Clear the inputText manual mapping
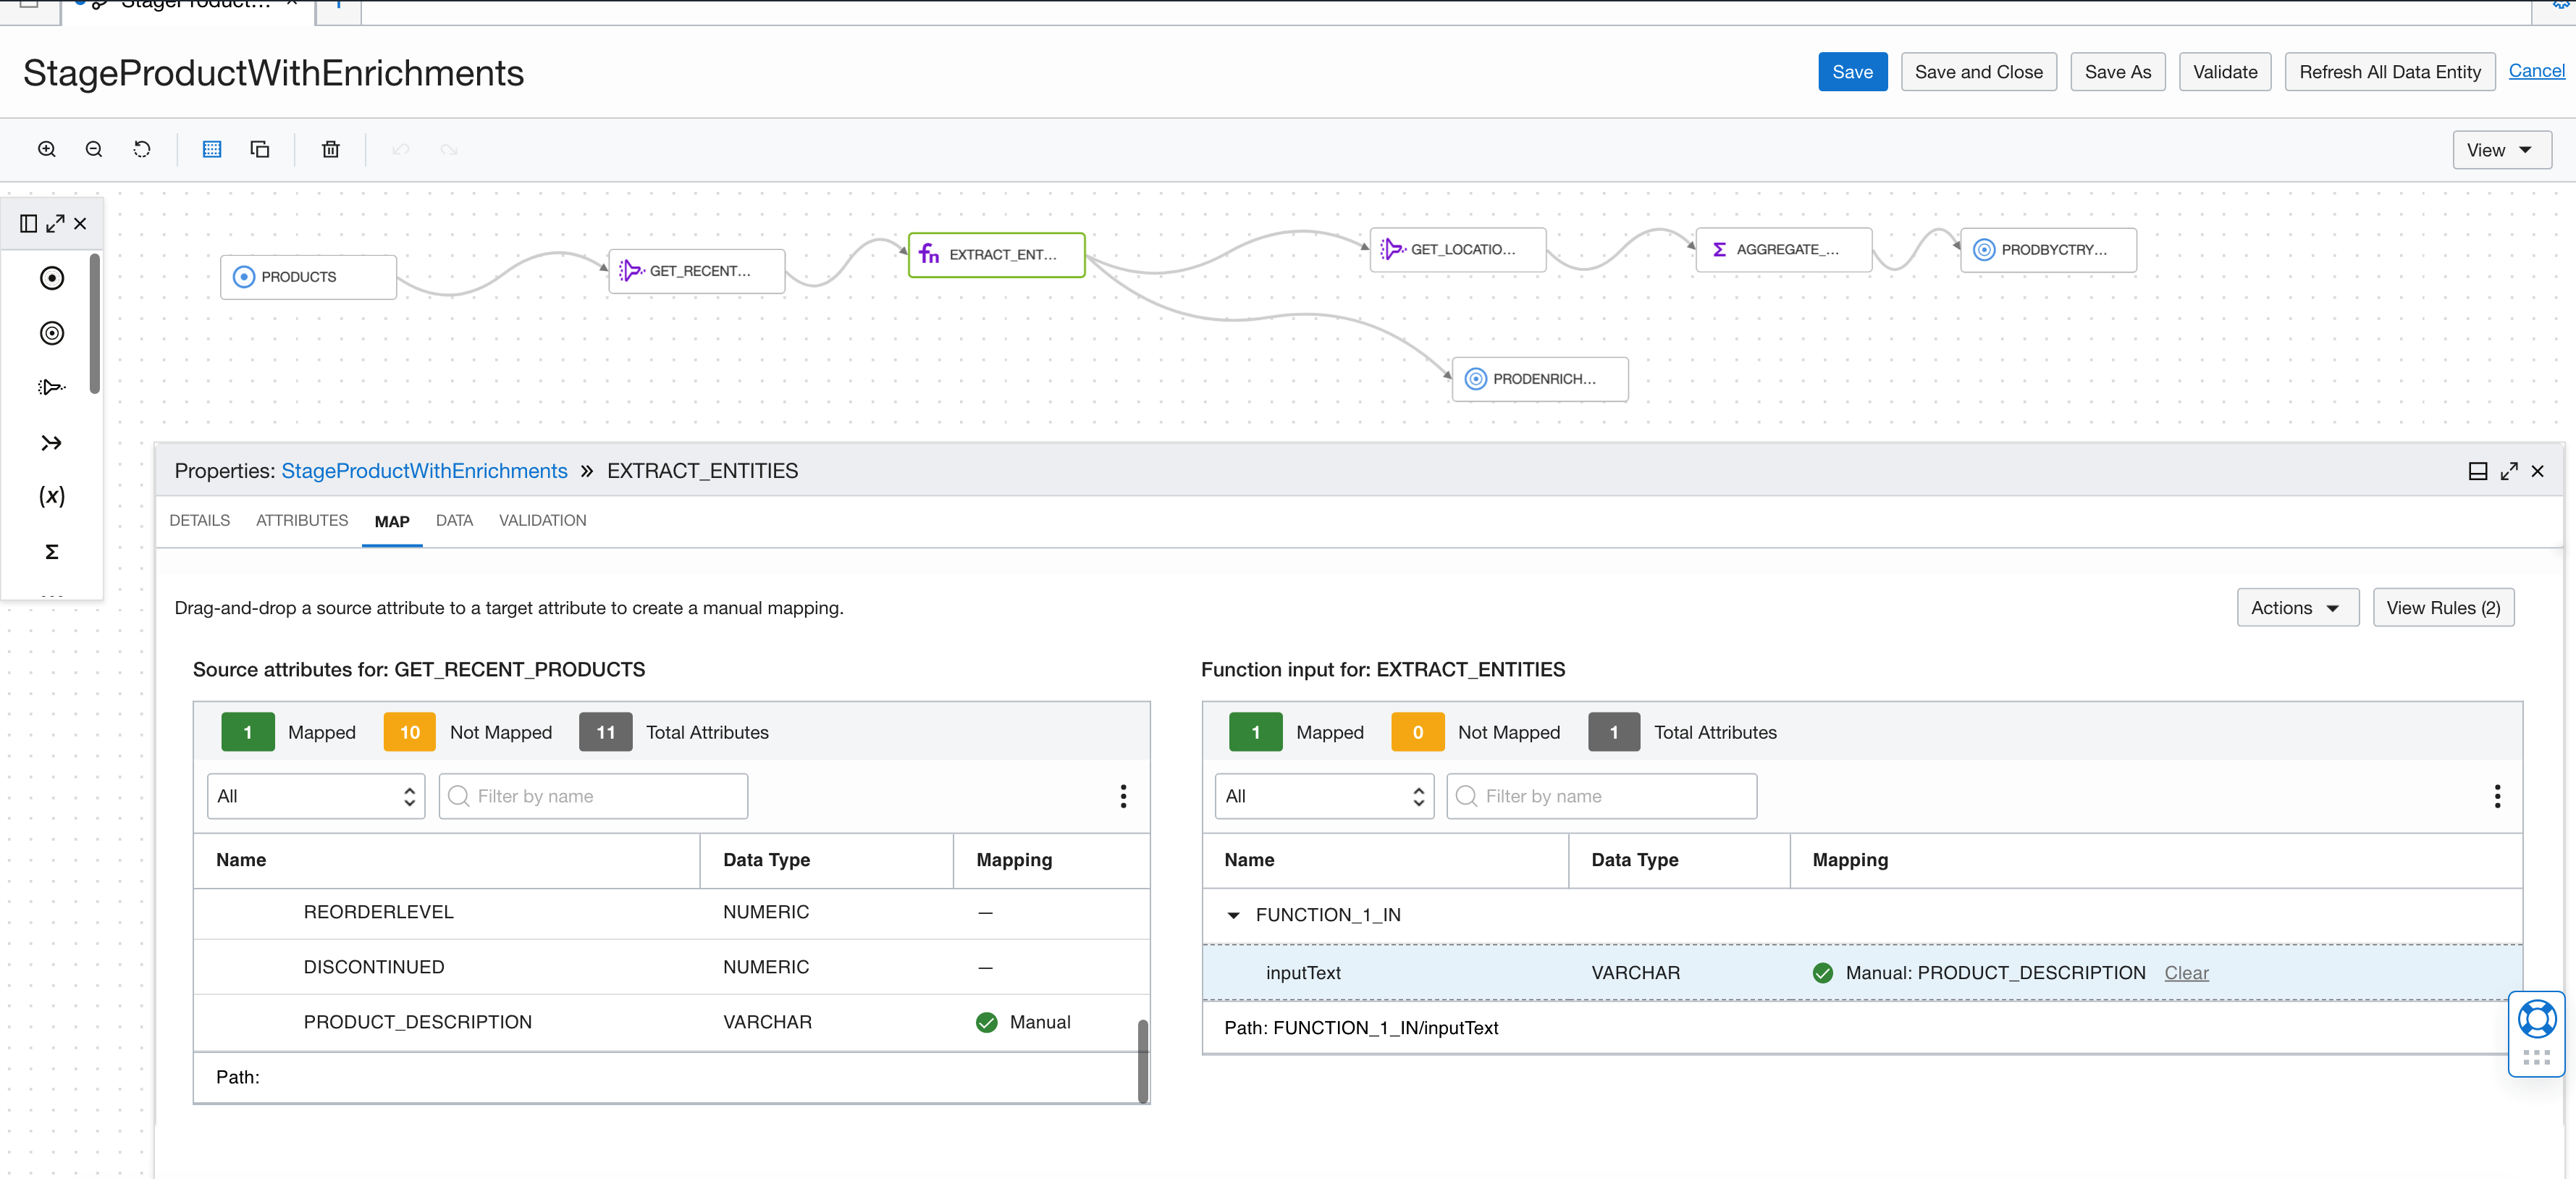 (x=2186, y=972)
